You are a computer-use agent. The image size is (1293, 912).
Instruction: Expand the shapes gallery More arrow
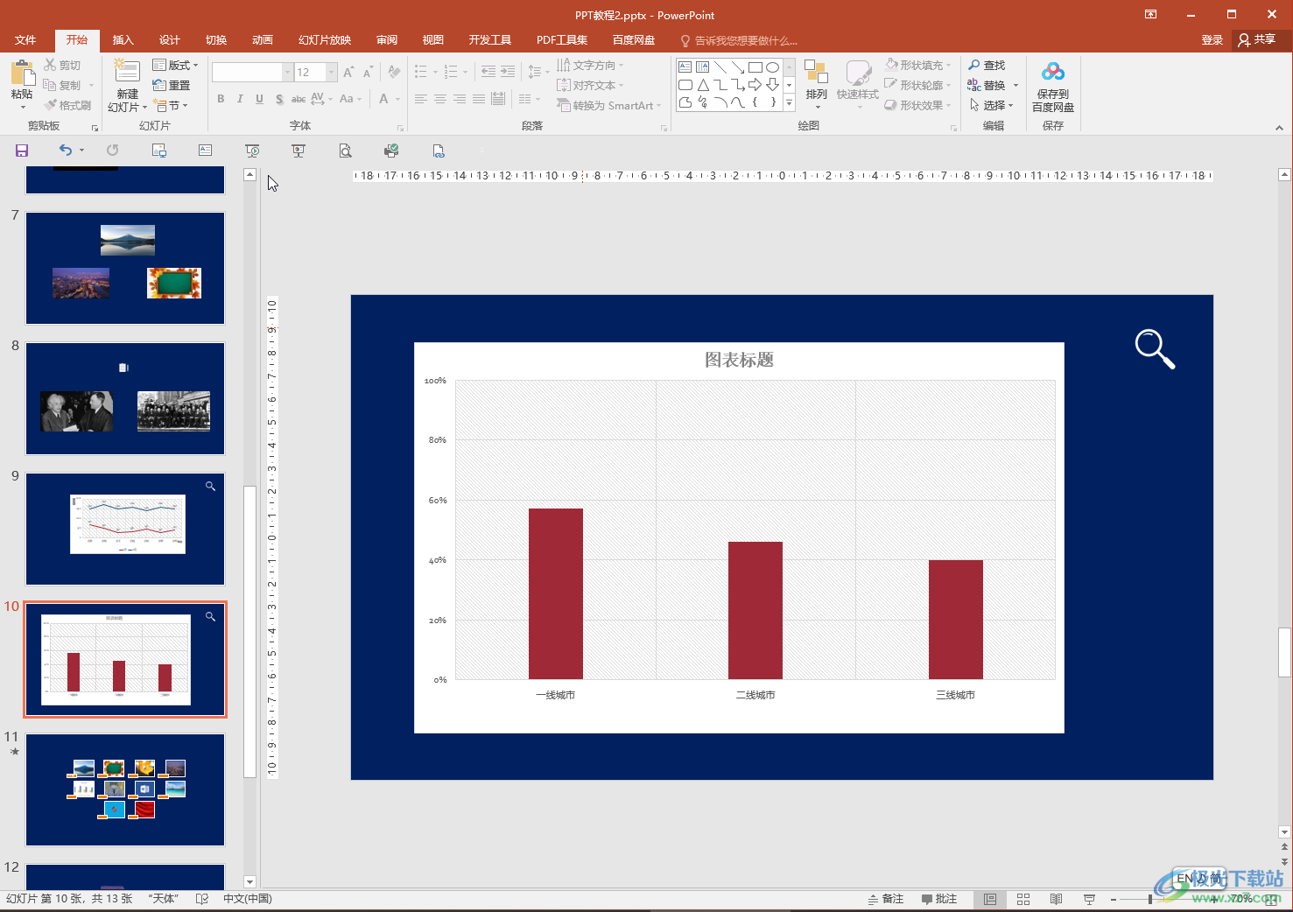pos(789,102)
